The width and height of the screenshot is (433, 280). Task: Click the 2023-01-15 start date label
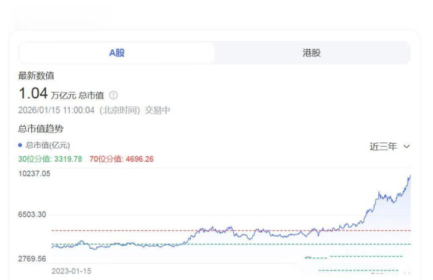(x=72, y=271)
